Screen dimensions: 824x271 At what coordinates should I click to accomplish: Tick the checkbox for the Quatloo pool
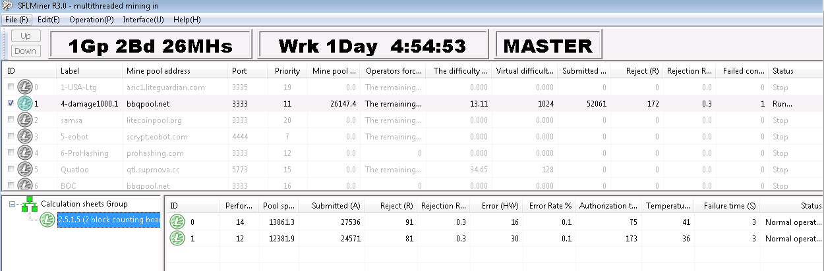(x=11, y=170)
